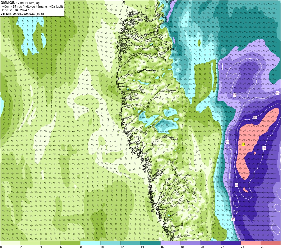Click the '18' value on the color scale

[182, 247]
